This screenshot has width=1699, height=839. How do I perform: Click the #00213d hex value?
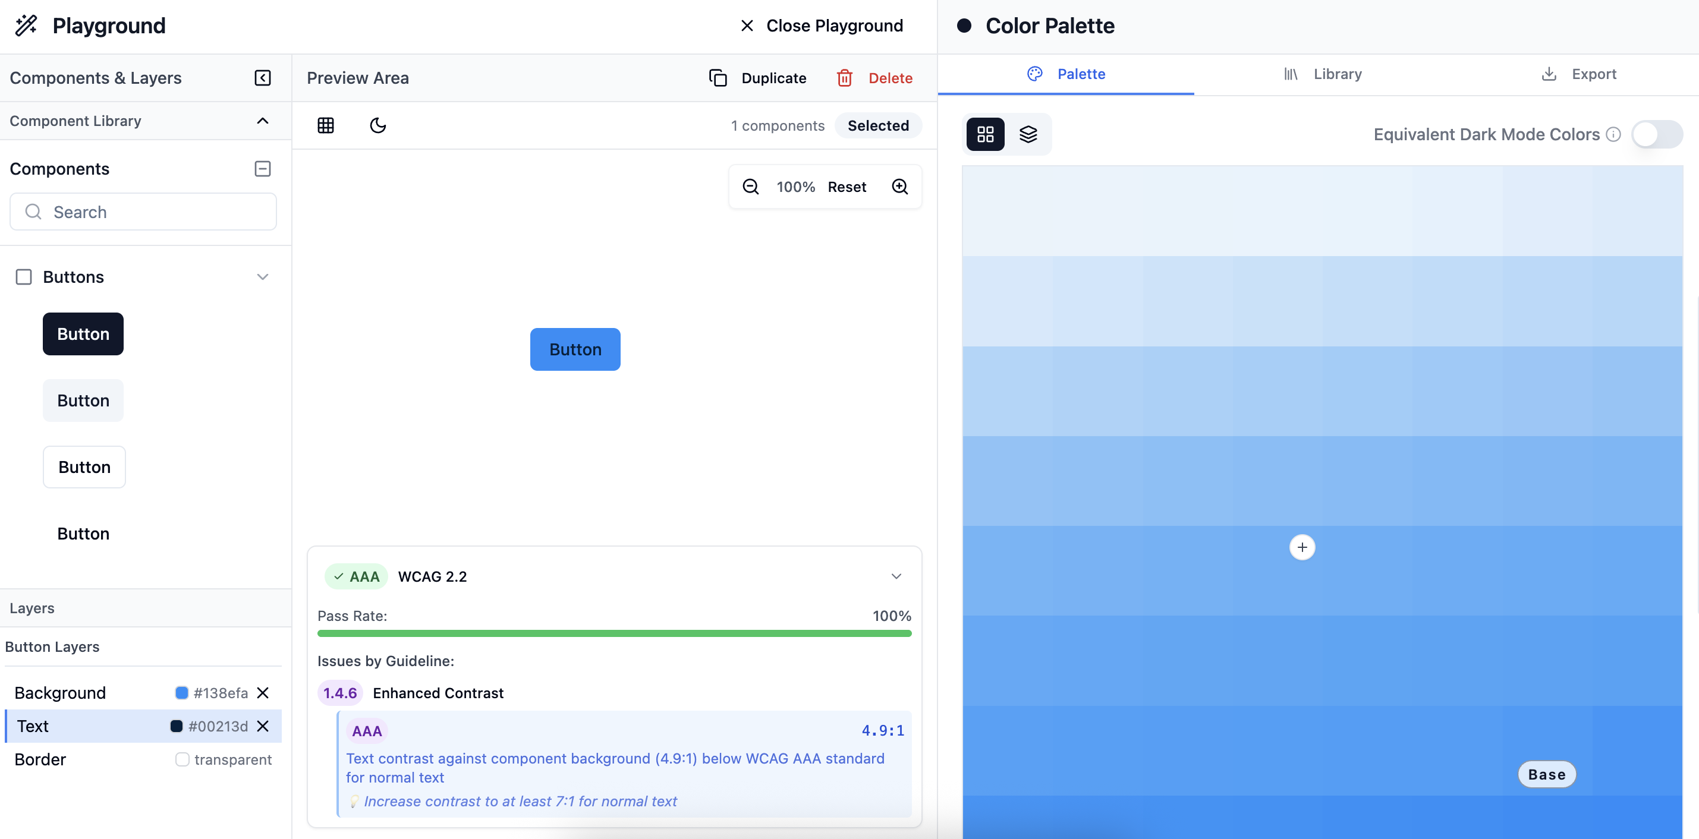(x=218, y=726)
